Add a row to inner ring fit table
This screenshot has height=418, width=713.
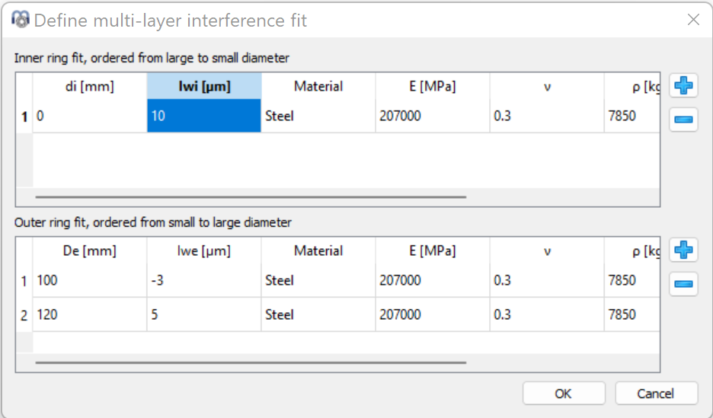point(683,85)
